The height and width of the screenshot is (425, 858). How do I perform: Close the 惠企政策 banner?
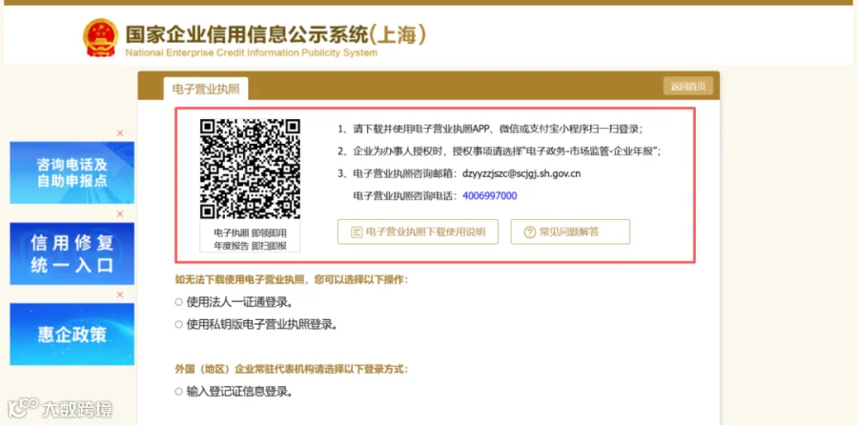(120, 294)
